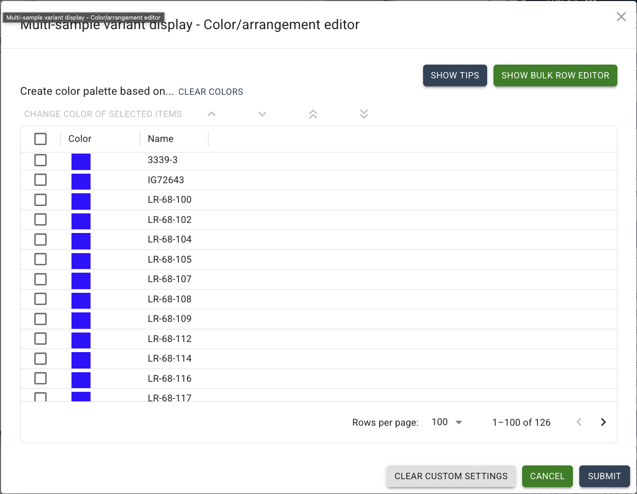
Task: Open the rows per page dropdown
Action: click(x=446, y=422)
